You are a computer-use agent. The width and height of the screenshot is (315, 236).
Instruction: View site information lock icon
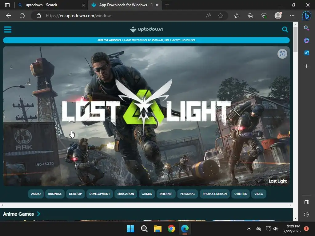[x=39, y=16]
